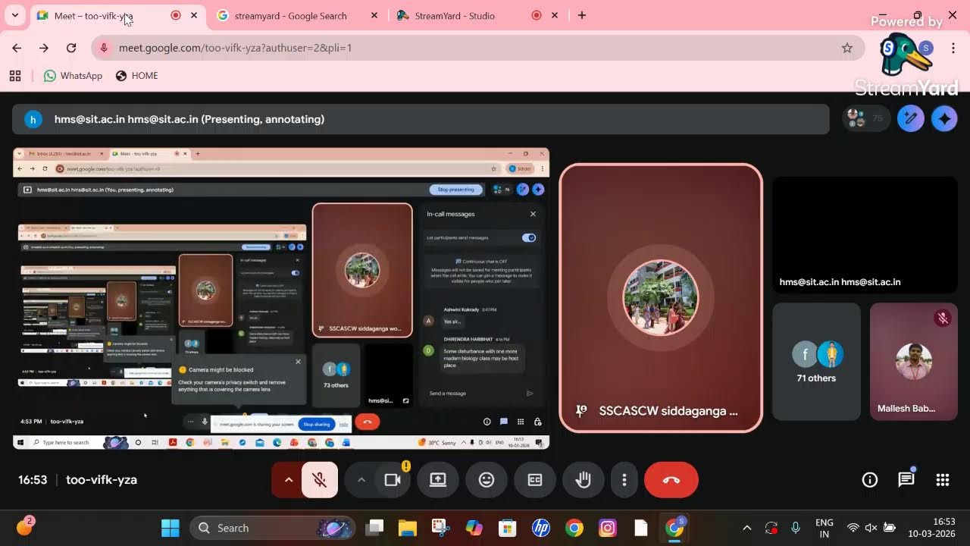This screenshot has width=970, height=546.
Task: Open the participants list showing 76
Action: pyautogui.click(x=867, y=118)
